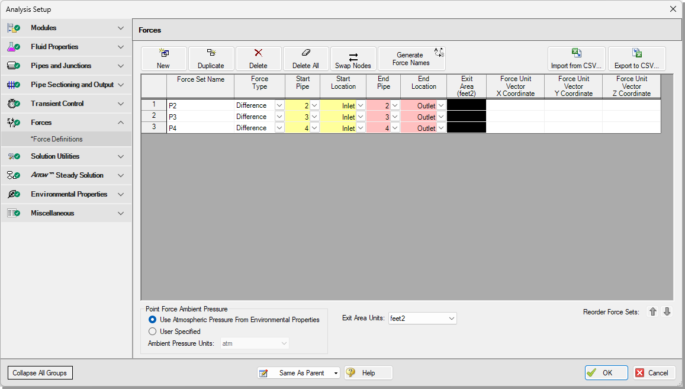Screen dimensions: 685x389
Task: Open Start Location dropdown for P4
Action: 361,128
